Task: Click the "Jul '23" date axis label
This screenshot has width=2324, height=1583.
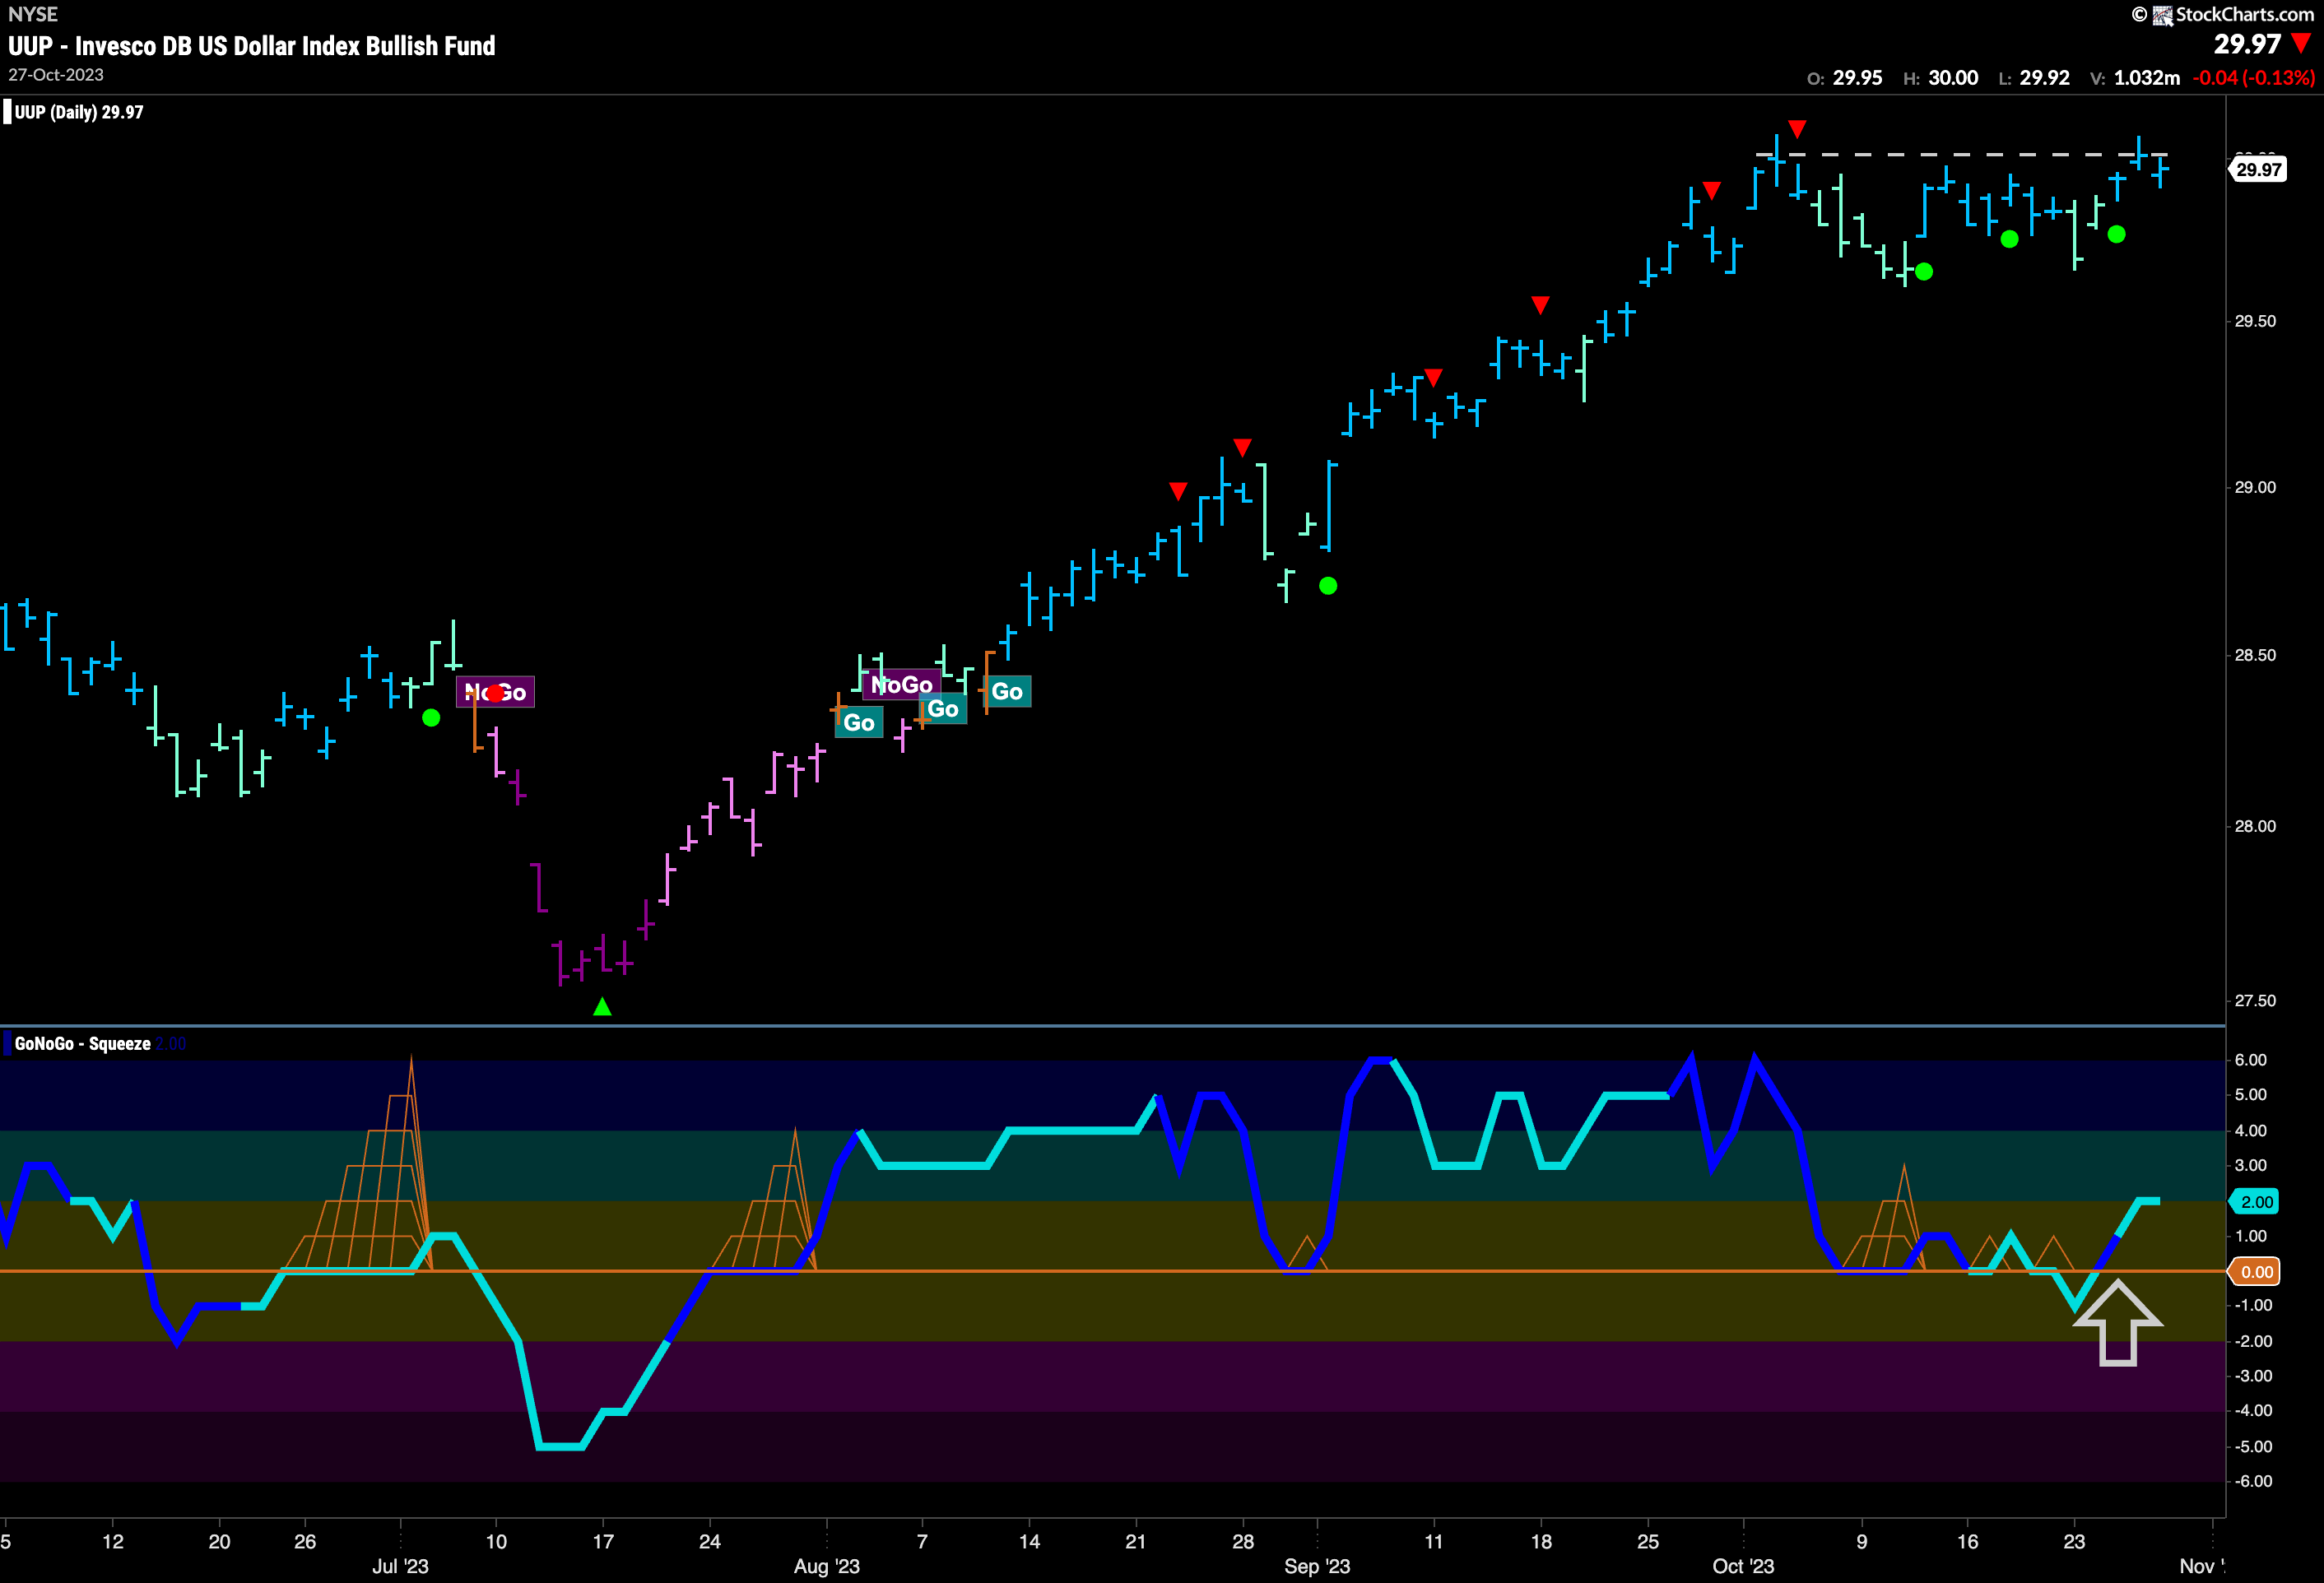Action: [x=400, y=1566]
